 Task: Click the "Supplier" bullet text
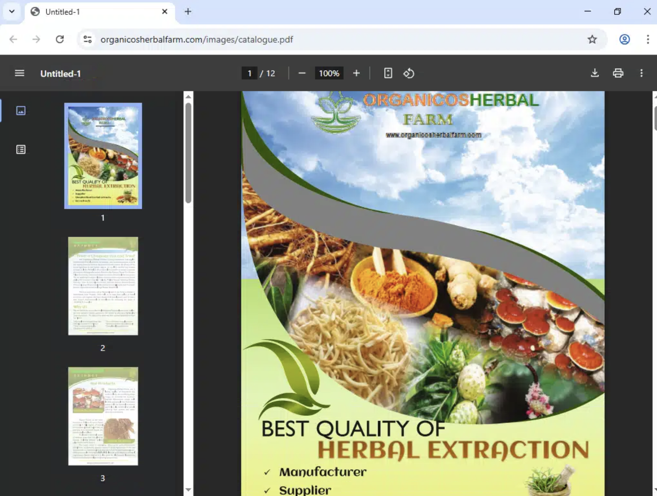click(x=305, y=490)
